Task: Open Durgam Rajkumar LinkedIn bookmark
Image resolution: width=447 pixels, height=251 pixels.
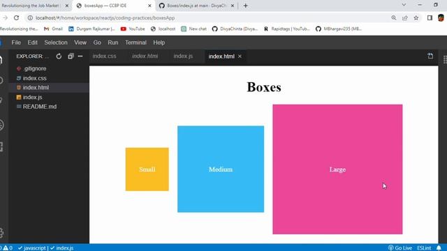Action: tap(91, 29)
